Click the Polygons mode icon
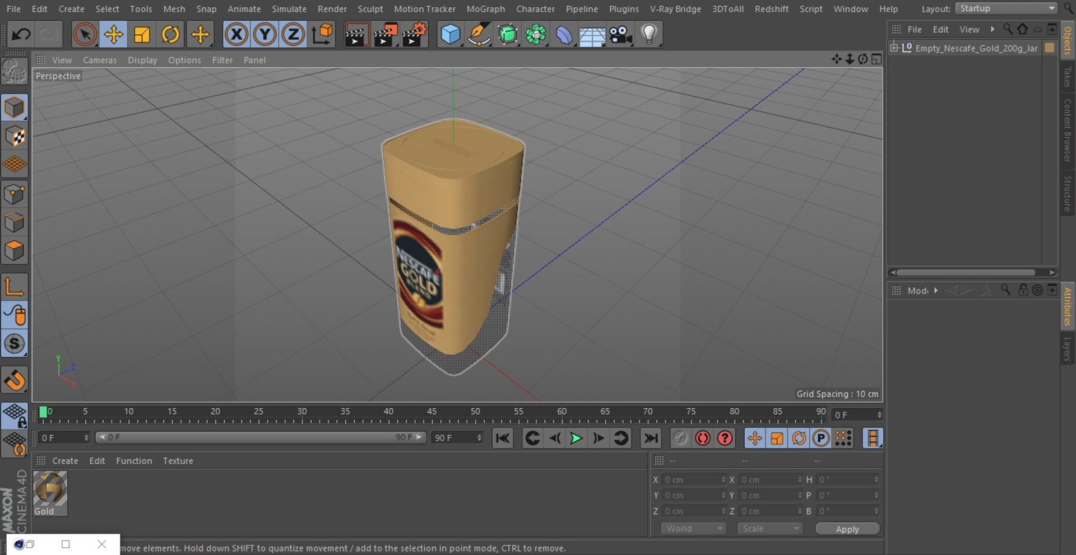 [x=15, y=250]
